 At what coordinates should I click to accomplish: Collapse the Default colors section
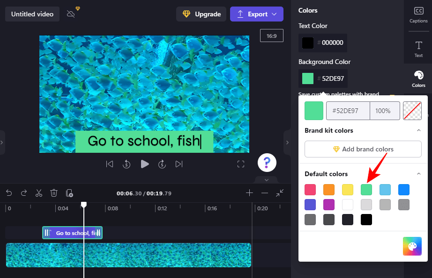419,174
